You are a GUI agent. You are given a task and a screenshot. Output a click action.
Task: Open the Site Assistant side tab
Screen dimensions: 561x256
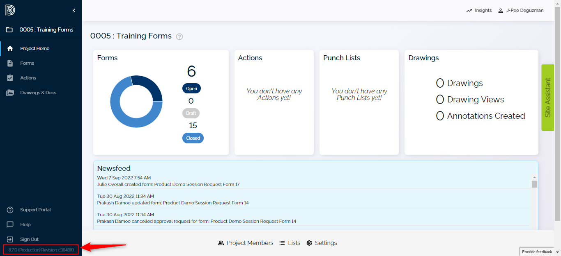click(x=548, y=97)
